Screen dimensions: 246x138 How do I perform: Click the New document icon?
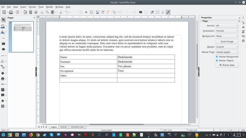point(4,12)
